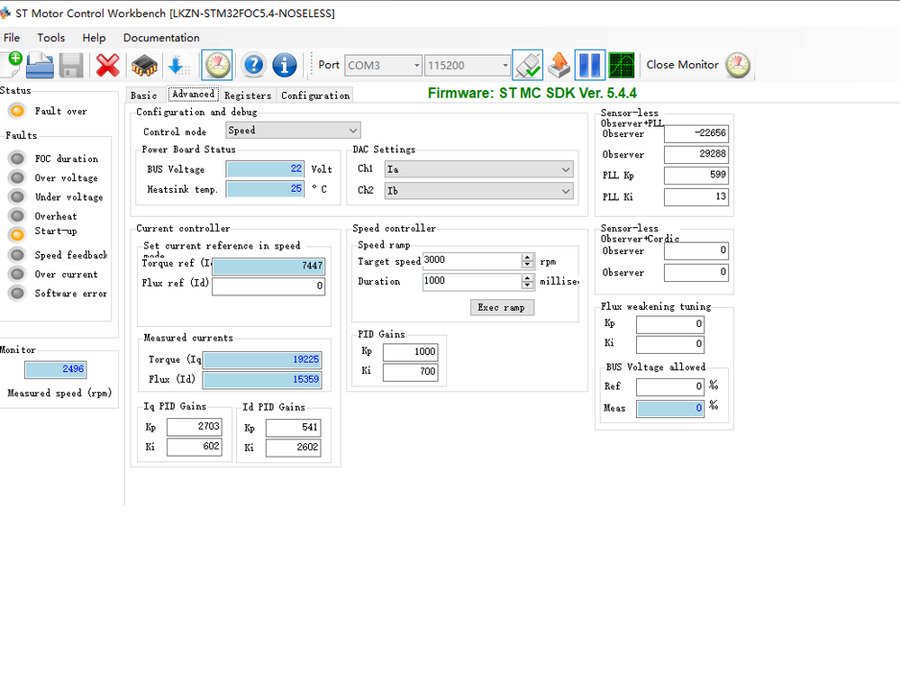Click the Save floppy disk icon
Viewport: 900px width, 680px height.
point(71,66)
